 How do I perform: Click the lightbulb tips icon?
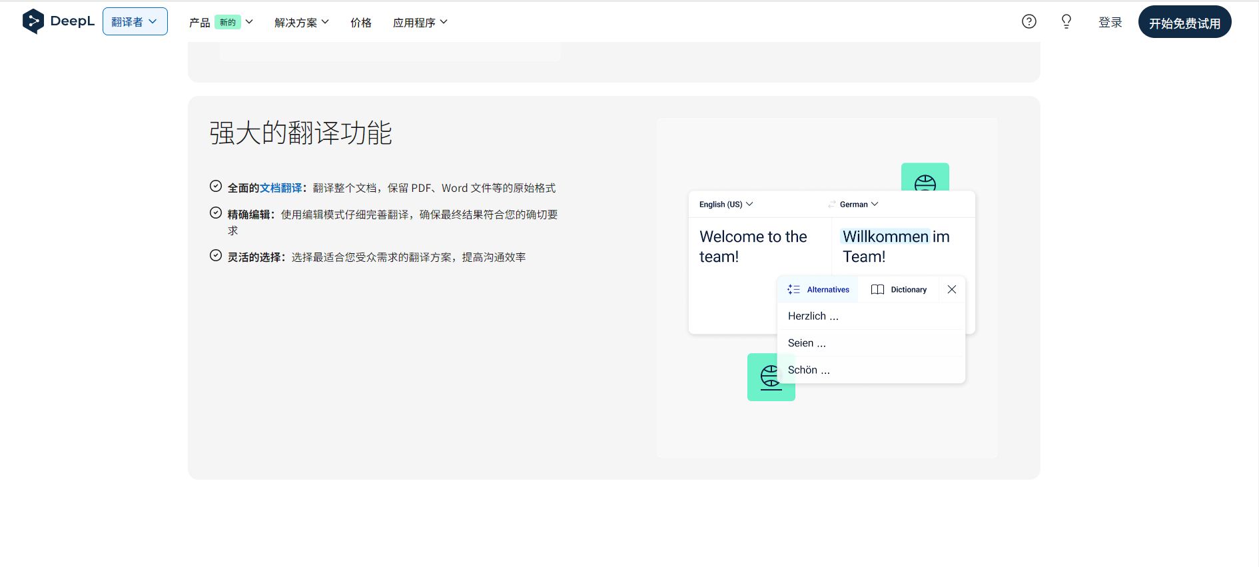click(x=1066, y=22)
